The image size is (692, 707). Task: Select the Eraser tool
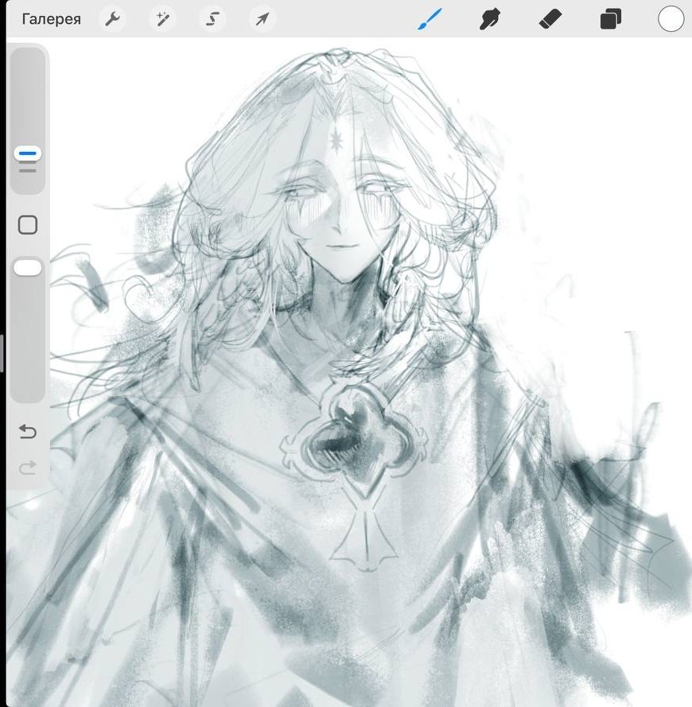[x=550, y=19]
